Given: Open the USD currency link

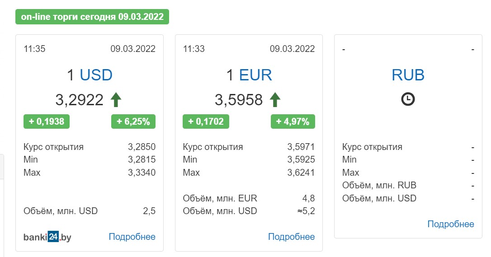Looking at the screenshot, I should click(96, 75).
